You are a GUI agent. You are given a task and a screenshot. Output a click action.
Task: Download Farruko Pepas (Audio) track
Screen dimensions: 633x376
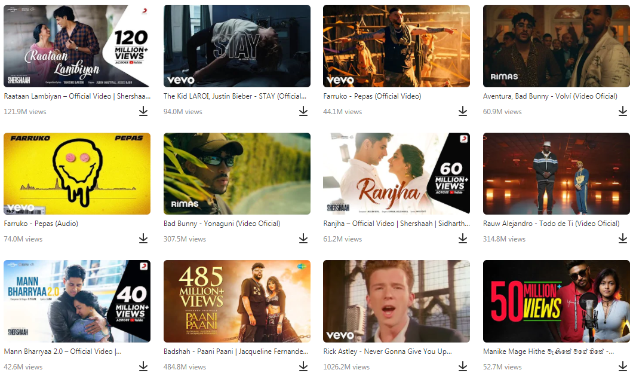tap(143, 239)
